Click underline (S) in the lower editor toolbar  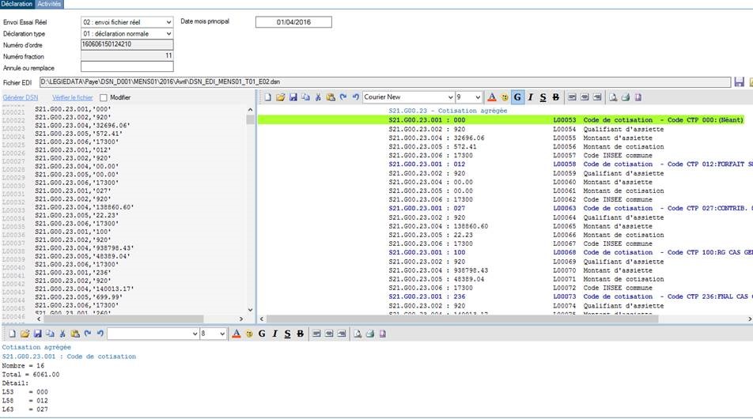[286, 334]
